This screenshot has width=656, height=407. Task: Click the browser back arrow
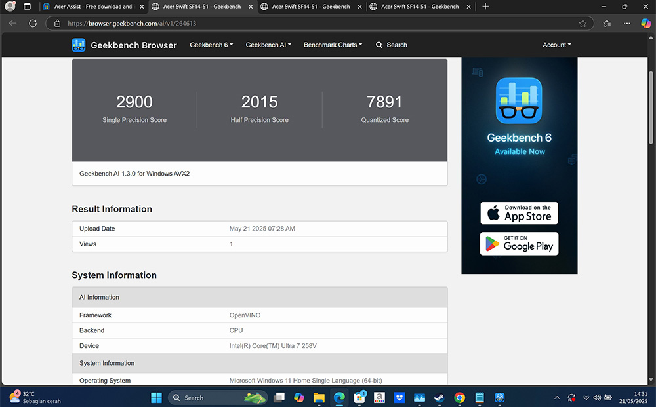(12, 24)
